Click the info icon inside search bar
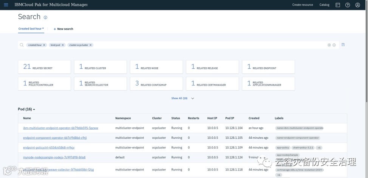Screen dimensions: 368x178 (x=334, y=45)
